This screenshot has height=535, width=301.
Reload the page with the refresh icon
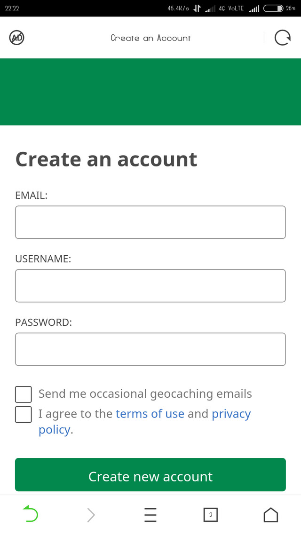coord(283,38)
